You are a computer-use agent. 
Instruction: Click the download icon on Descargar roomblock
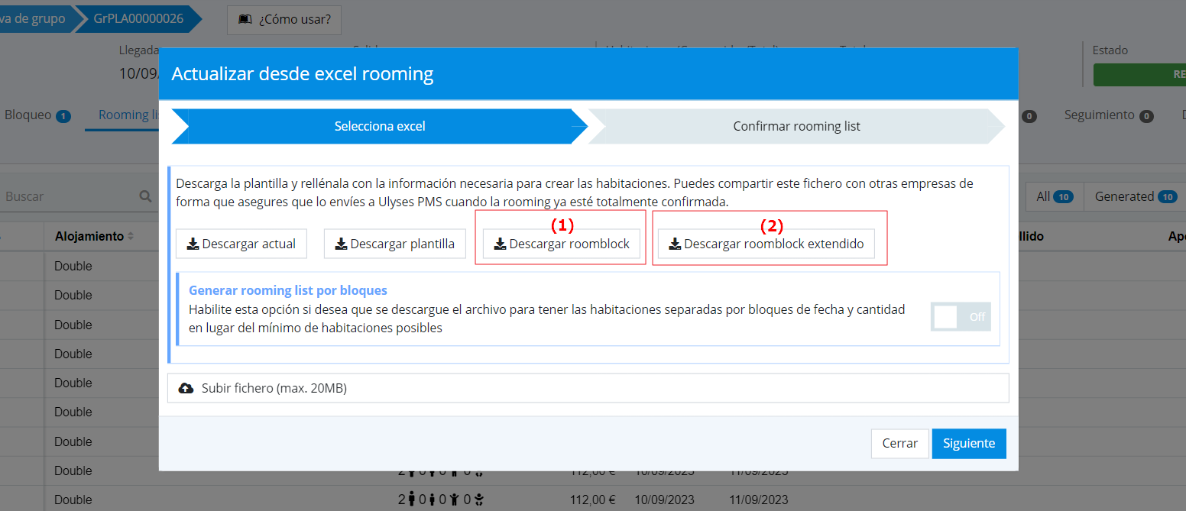(x=501, y=244)
